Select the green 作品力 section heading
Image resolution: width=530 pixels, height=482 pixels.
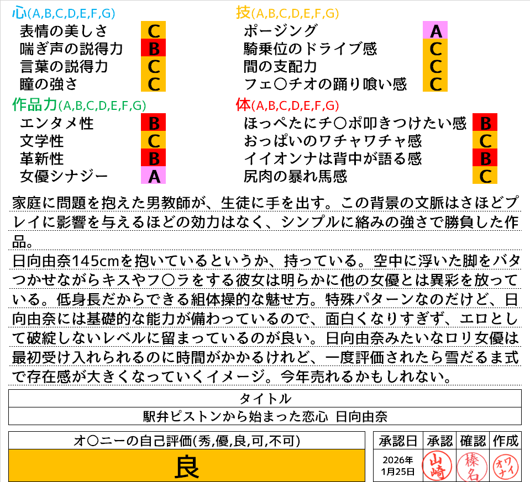[x=33, y=105]
